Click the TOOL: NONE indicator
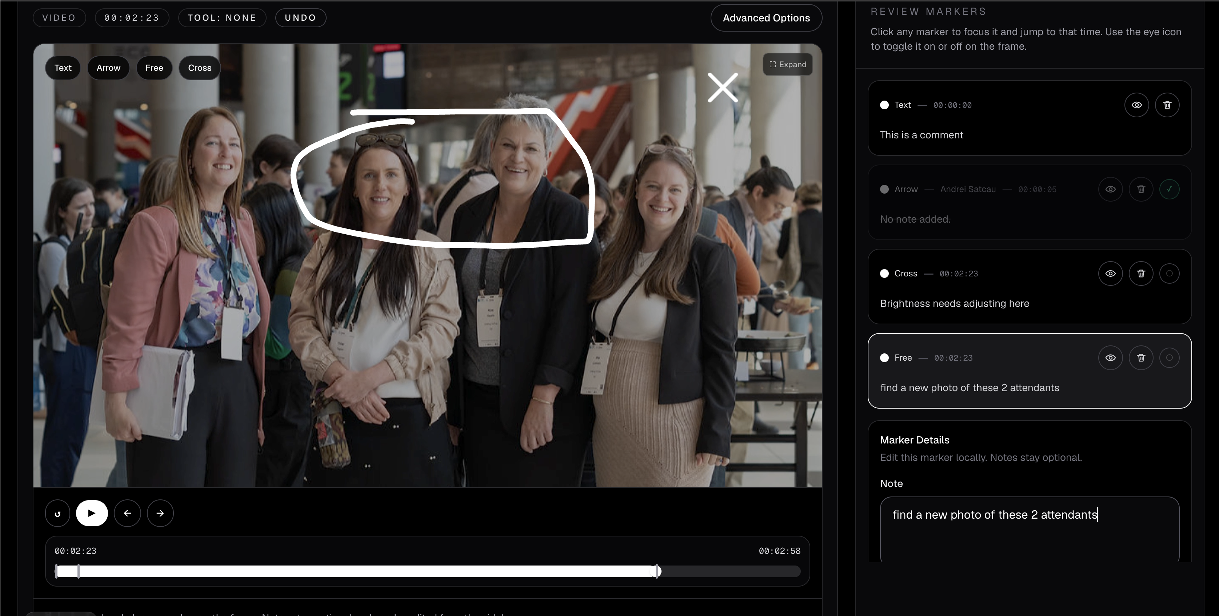This screenshot has height=616, width=1219. 221,17
